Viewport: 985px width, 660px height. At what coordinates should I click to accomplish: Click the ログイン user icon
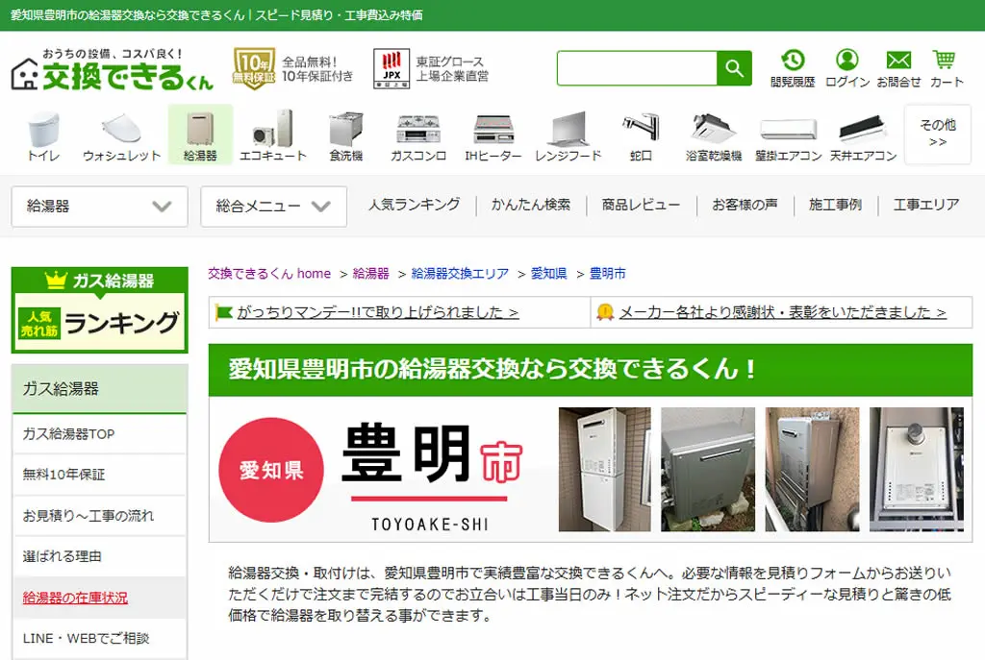[x=846, y=68]
